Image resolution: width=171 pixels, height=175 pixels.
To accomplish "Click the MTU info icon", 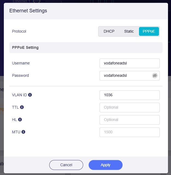I will [x=24, y=132].
